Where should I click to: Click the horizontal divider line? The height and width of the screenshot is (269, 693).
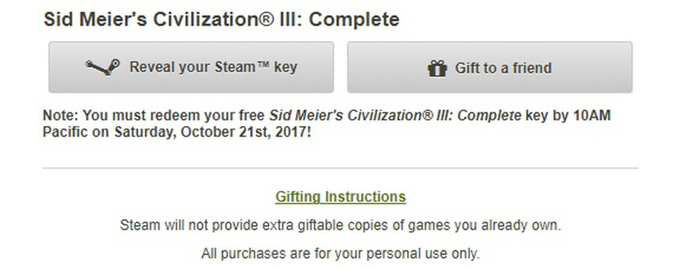pyautogui.click(x=340, y=168)
